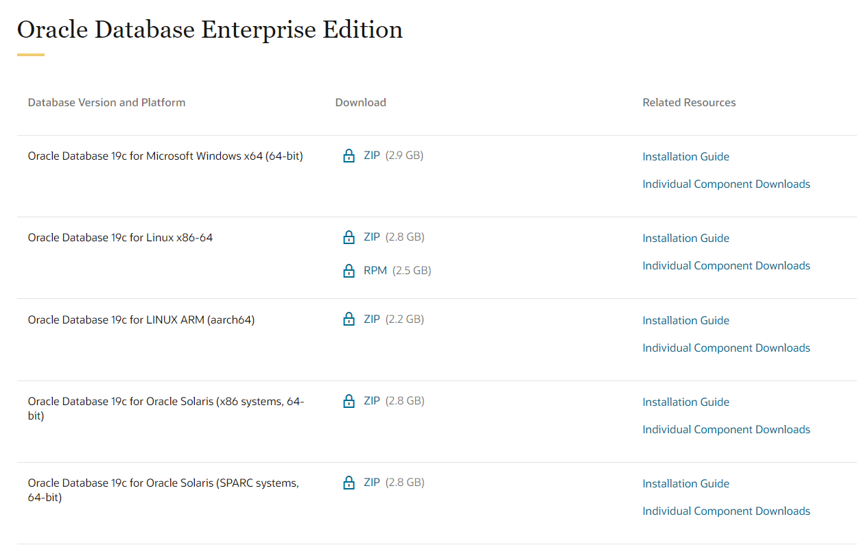This screenshot has width=857, height=545.
Task: Click lock icon for Solaris x86 ZIP
Action: click(x=349, y=401)
